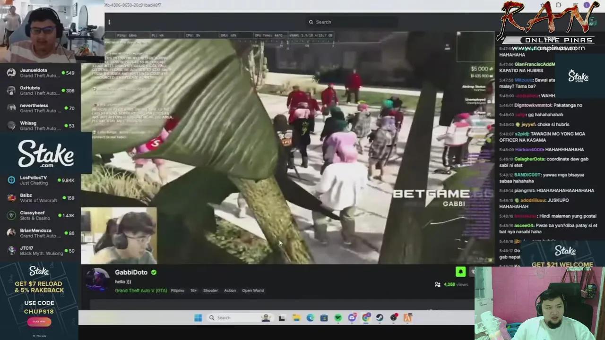The width and height of the screenshot is (605, 340).
Task: Select the Shooter tag
Action: pos(210,290)
